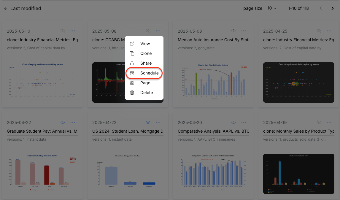Viewport: 340px width, 200px height.
Task: Click the Schedule calendar icon
Action: (x=132, y=73)
